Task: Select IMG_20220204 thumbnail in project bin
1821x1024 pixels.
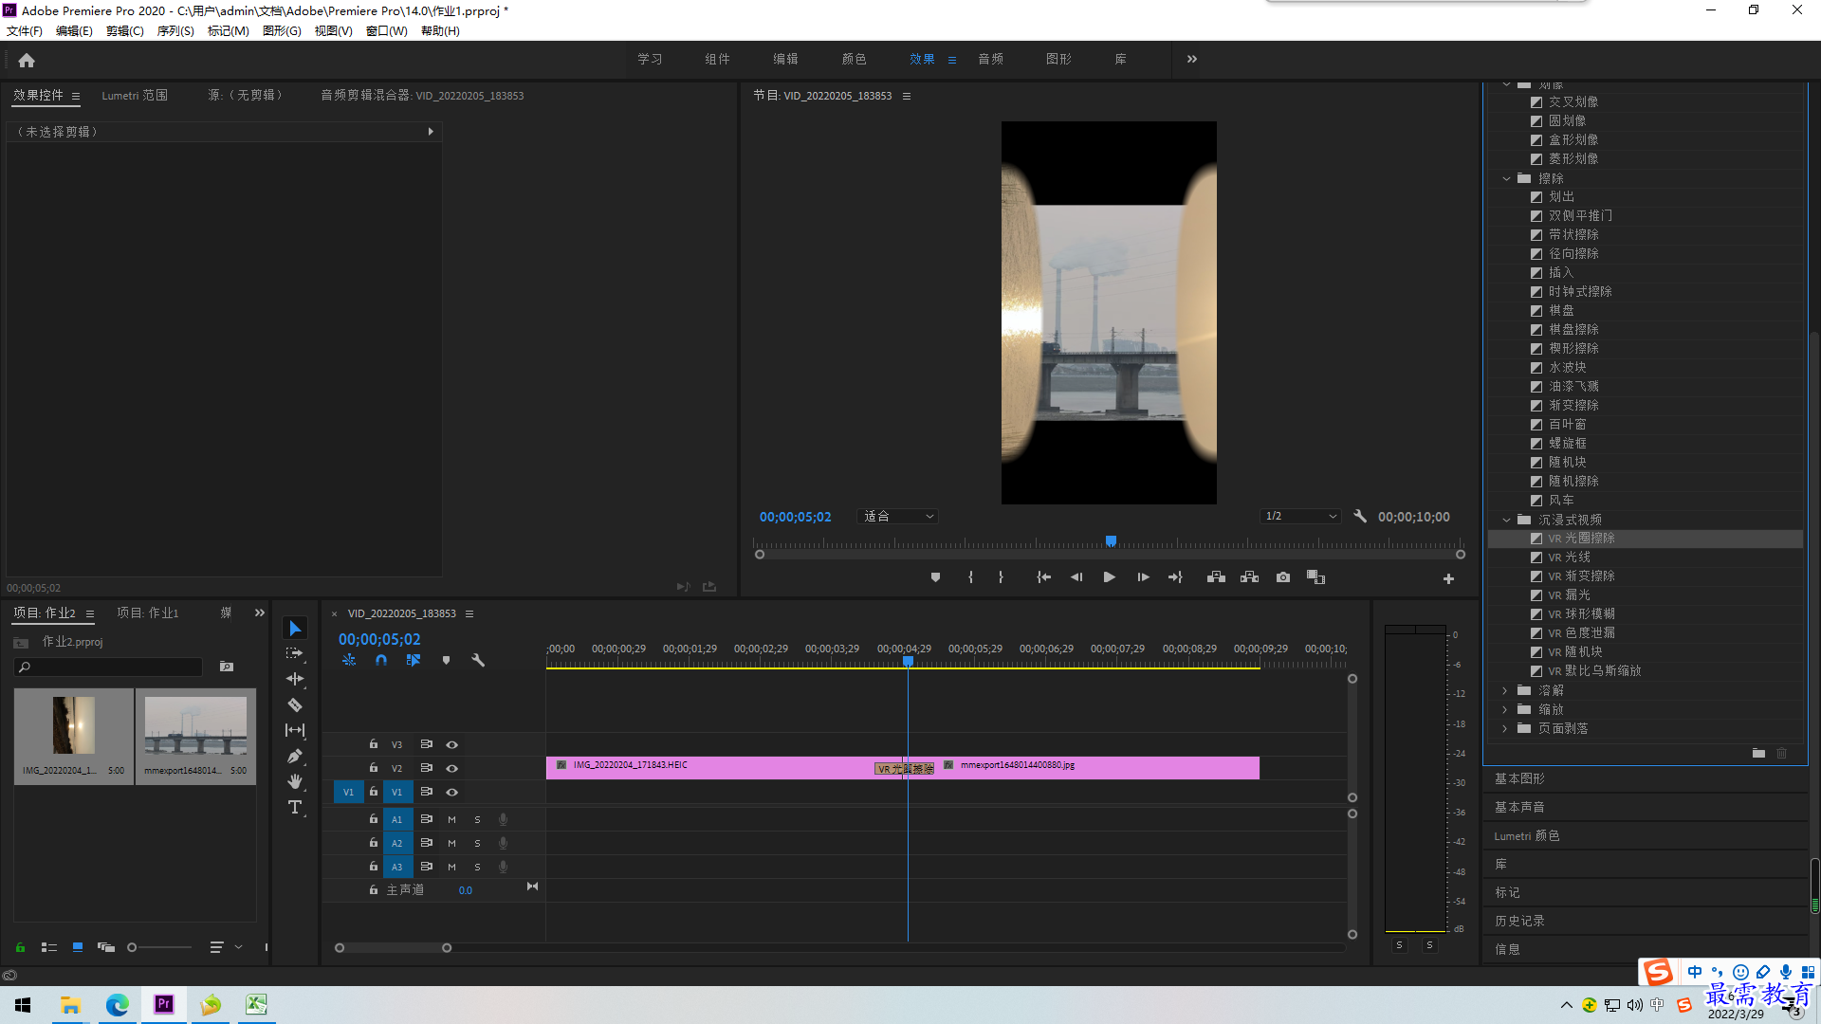Action: point(74,735)
